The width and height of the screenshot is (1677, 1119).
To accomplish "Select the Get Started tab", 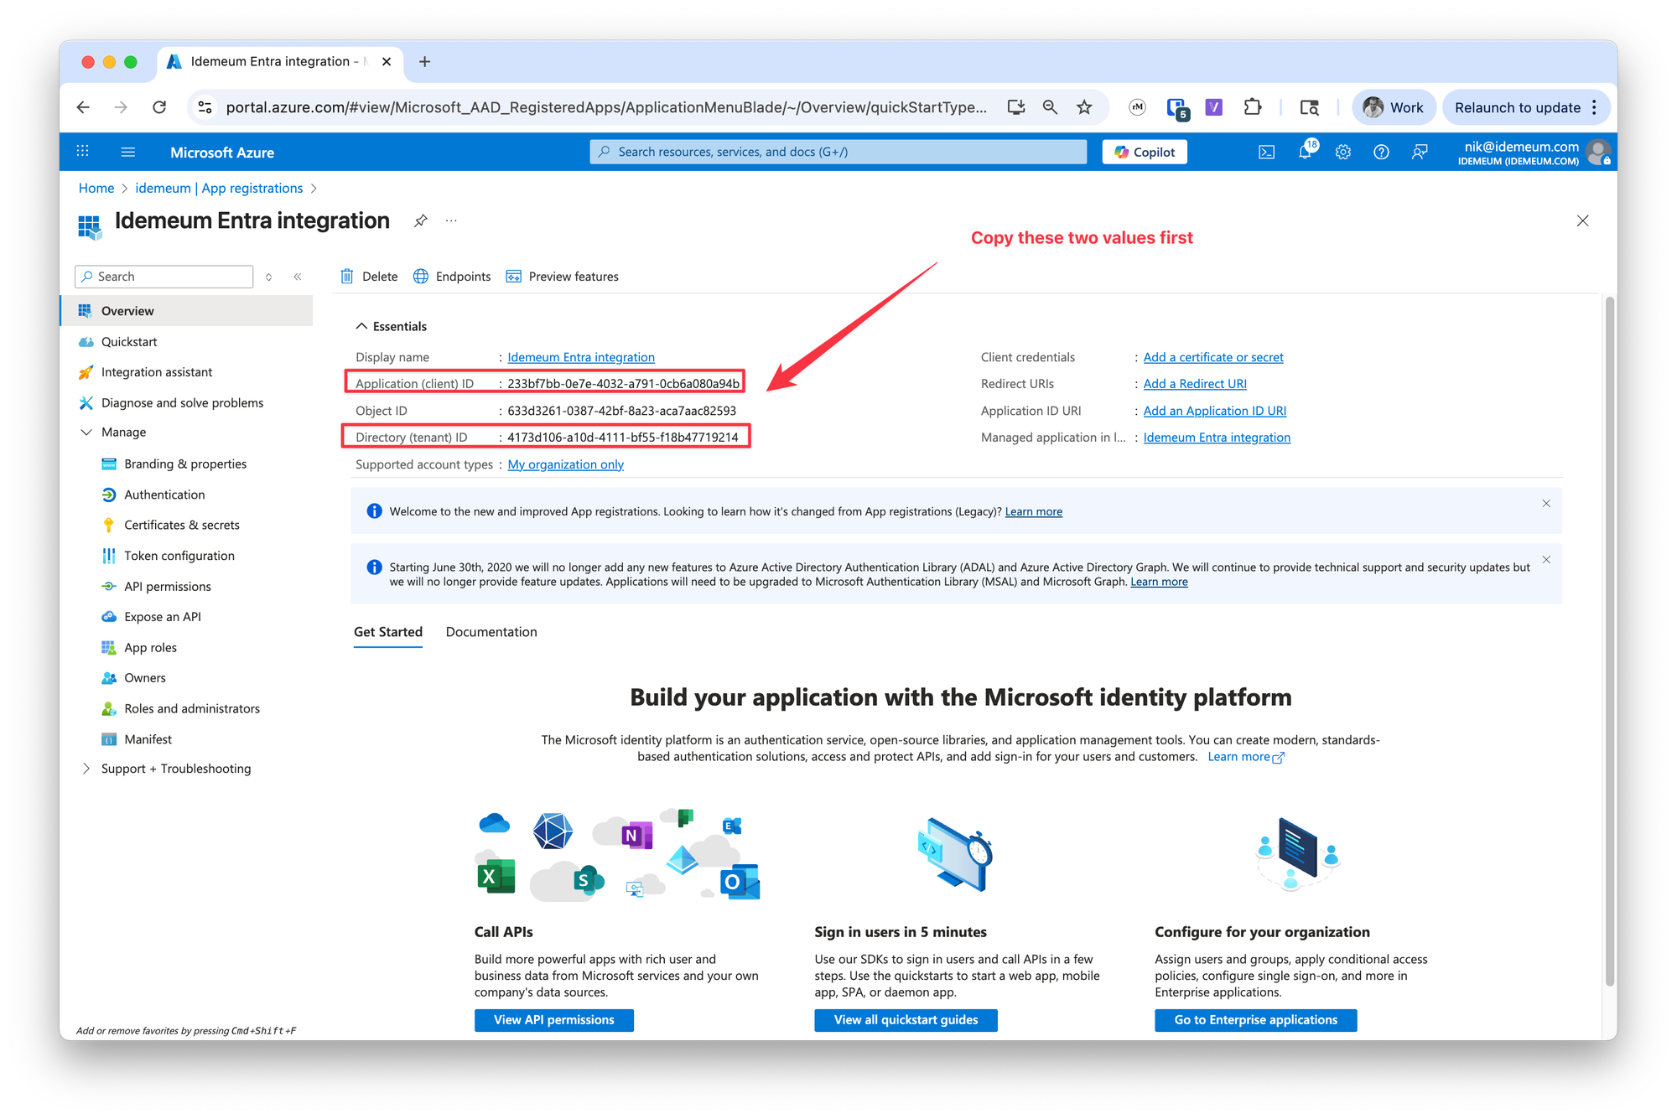I will [x=388, y=632].
